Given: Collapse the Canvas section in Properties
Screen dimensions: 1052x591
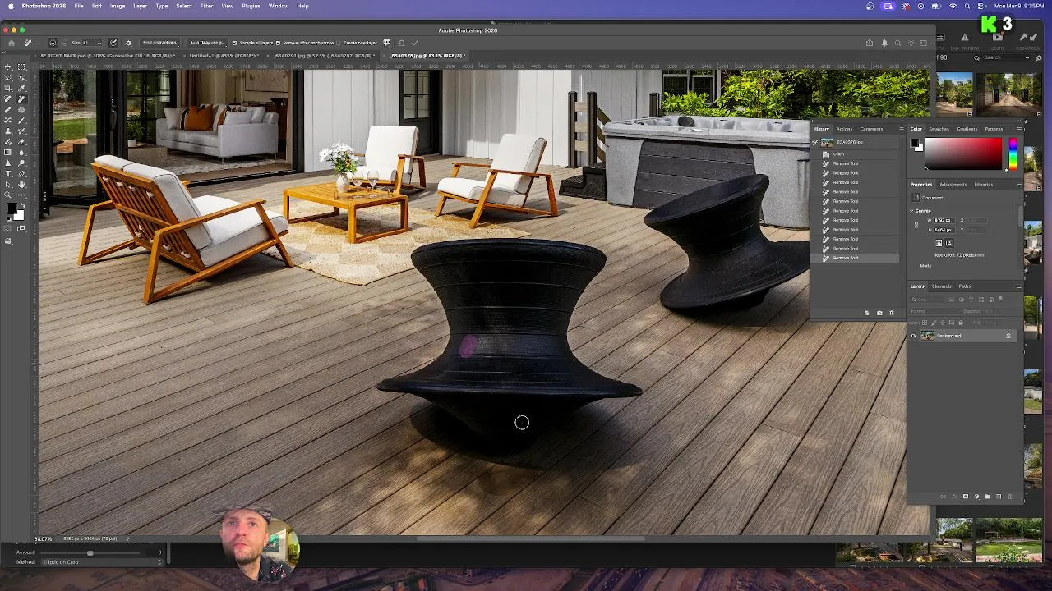Looking at the screenshot, I should pos(911,211).
